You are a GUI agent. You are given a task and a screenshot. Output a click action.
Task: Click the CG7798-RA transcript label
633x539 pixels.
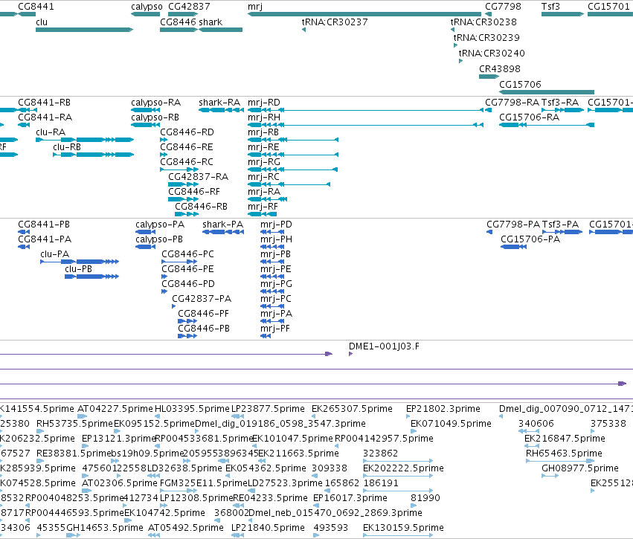pyautogui.click(x=512, y=103)
